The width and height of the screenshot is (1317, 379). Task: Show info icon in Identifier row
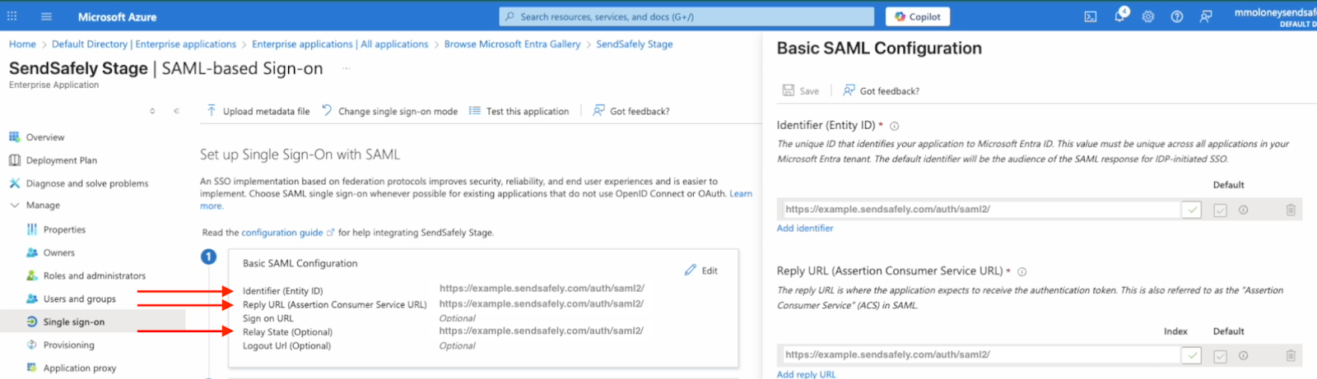1244,210
